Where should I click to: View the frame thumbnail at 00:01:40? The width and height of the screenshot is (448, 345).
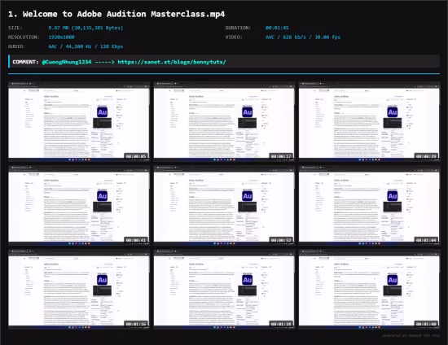[369, 290]
